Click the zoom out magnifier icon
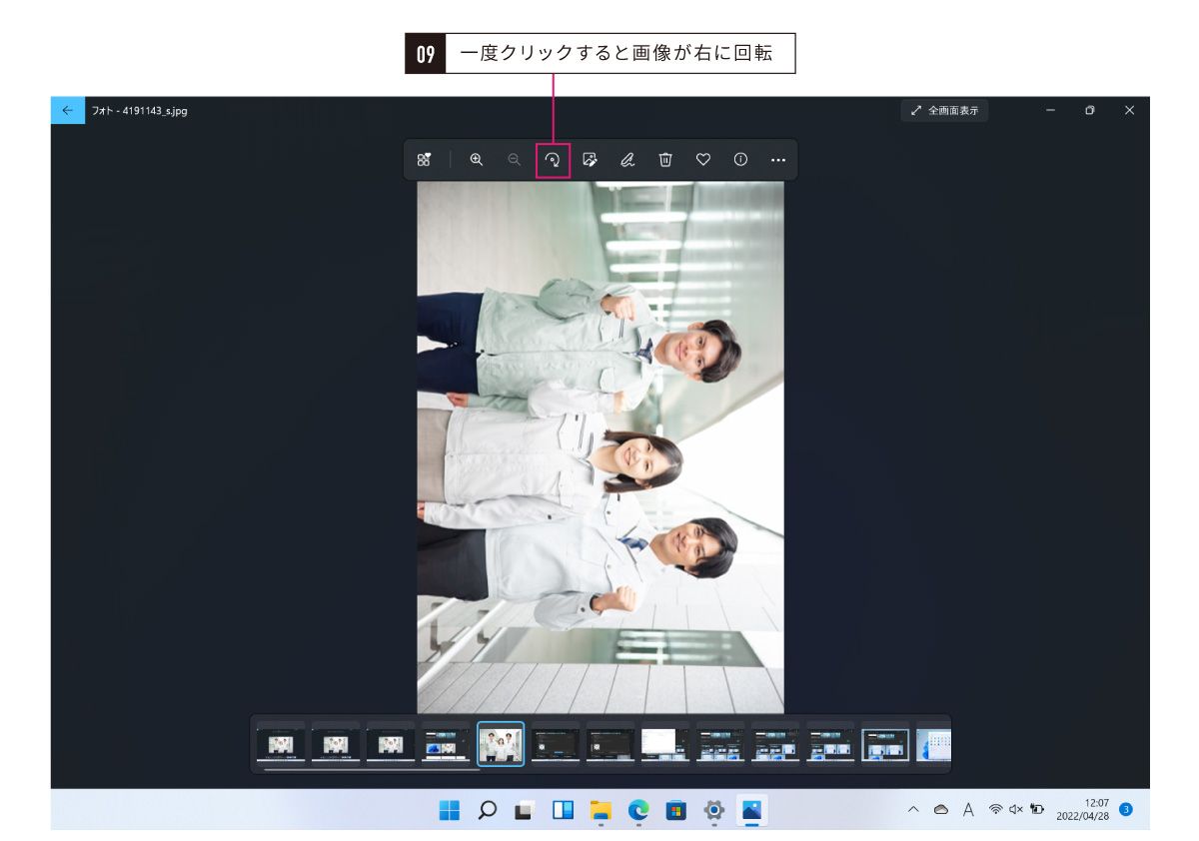The width and height of the screenshot is (1199, 841). tap(514, 159)
